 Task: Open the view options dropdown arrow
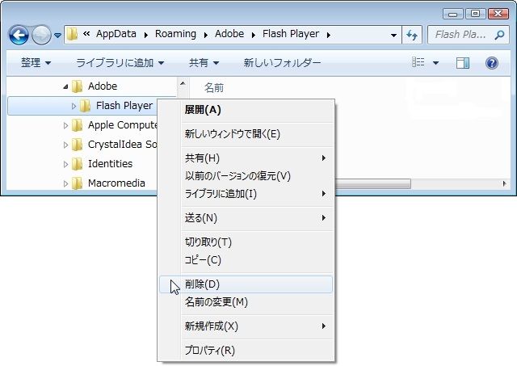point(435,63)
